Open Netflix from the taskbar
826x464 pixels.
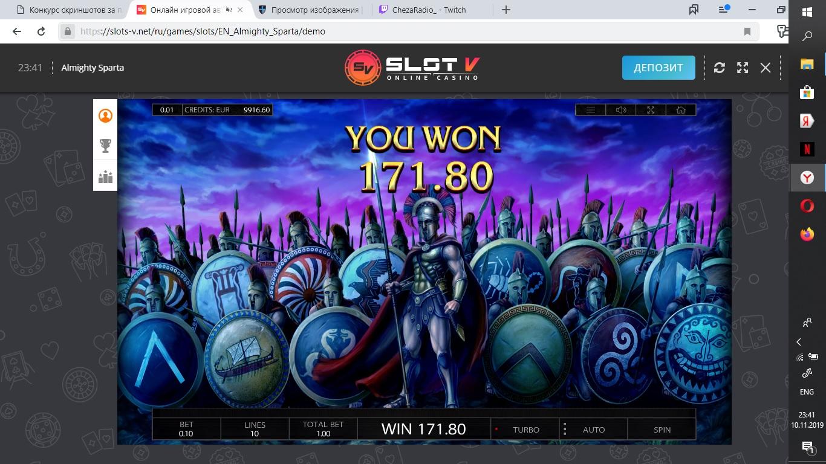807,149
